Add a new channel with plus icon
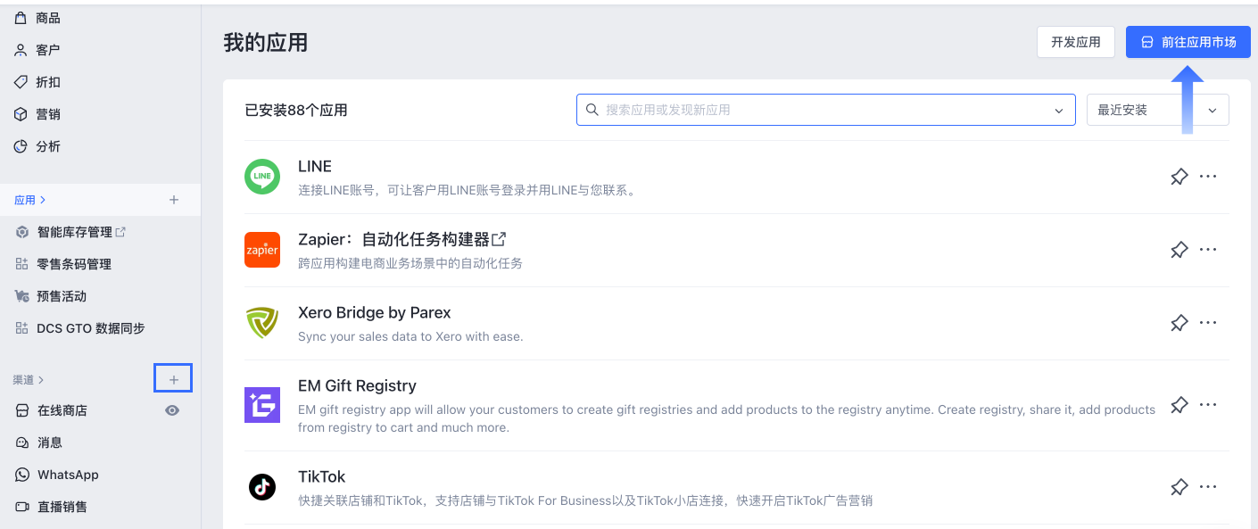The width and height of the screenshot is (1258, 529). 174,380
